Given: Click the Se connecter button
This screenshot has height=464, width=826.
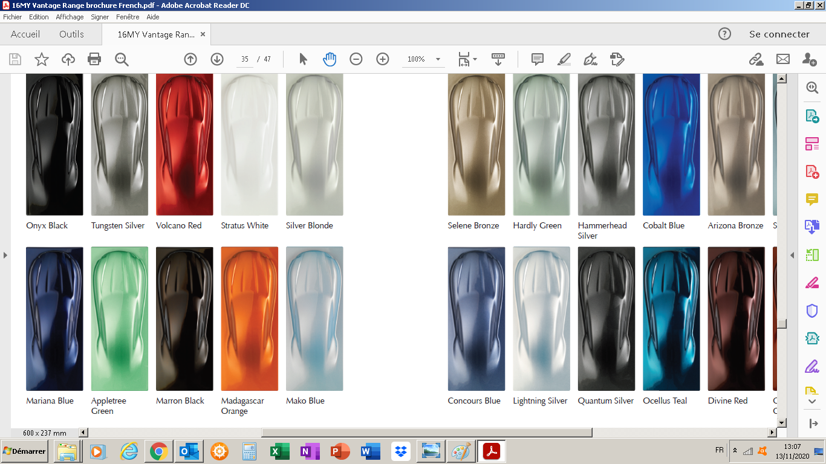Looking at the screenshot, I should (x=779, y=34).
